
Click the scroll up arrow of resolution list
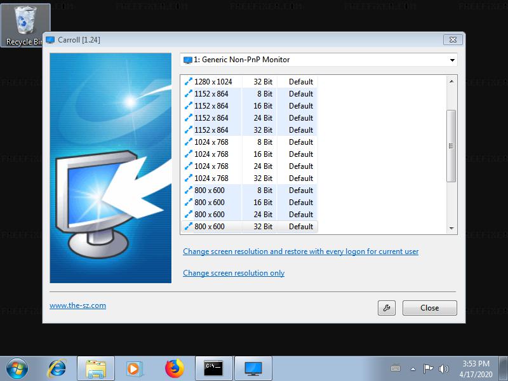pos(451,81)
